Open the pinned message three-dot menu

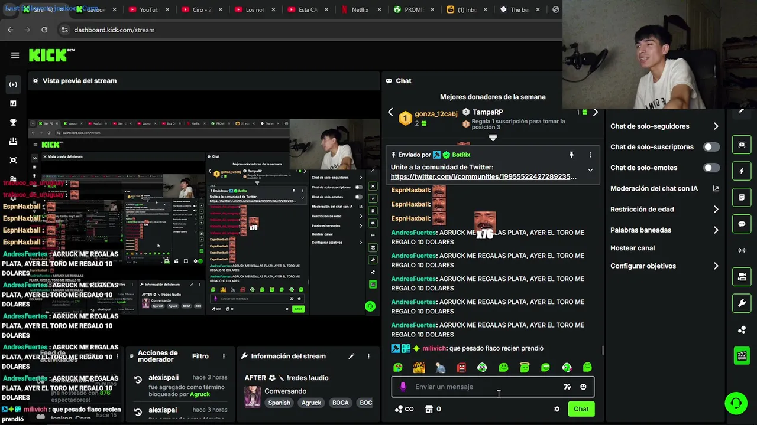590,155
